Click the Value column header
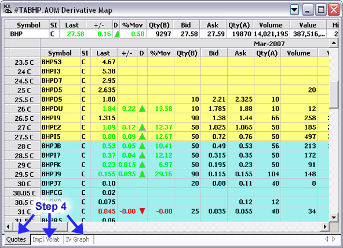Viewport: 343px width, 248px height. [308, 25]
